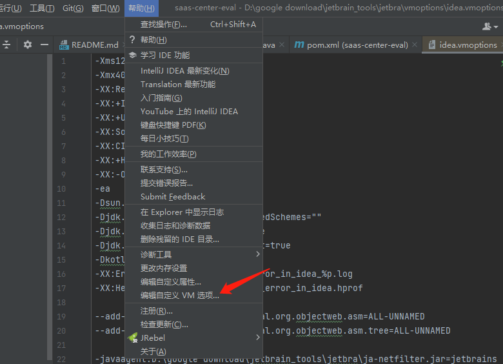Click line number 10 in gutter
Image resolution: width=503 pixels, height=364 pixels.
[x=61, y=188]
